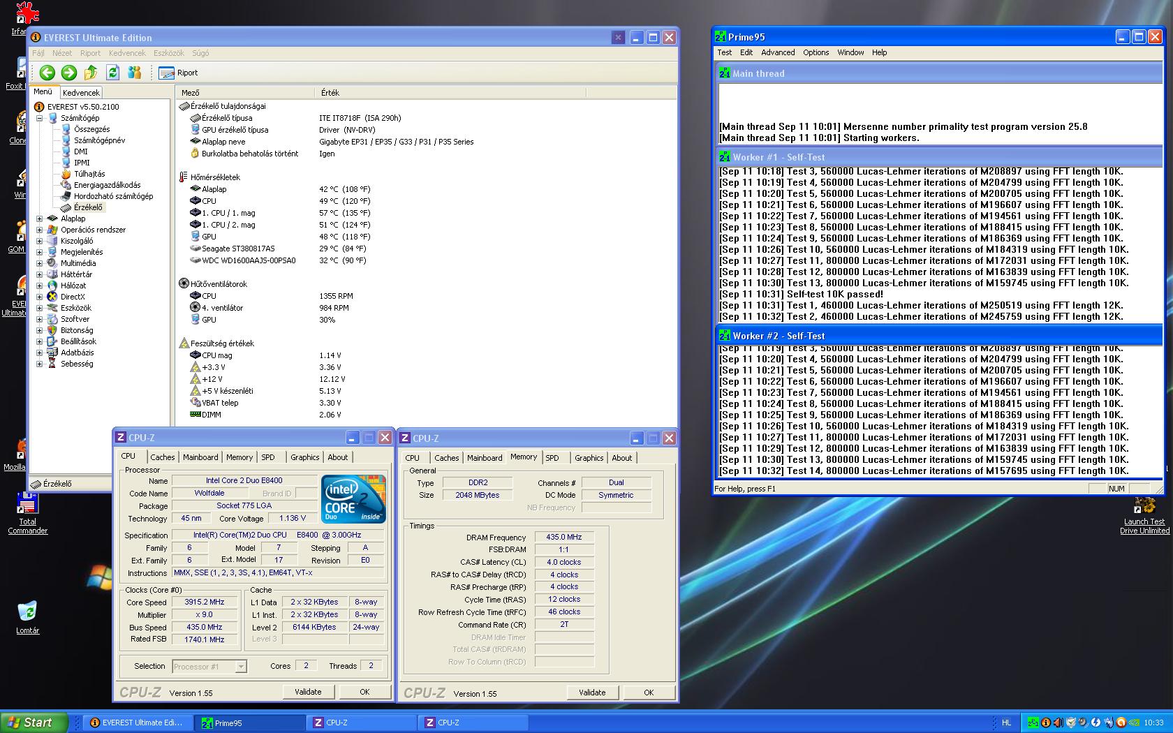Click Prime95 taskbar button
The height and width of the screenshot is (733, 1173).
click(251, 723)
